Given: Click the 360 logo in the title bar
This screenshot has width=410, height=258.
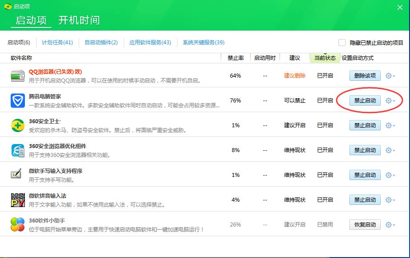Looking at the screenshot, I should 8,6.
